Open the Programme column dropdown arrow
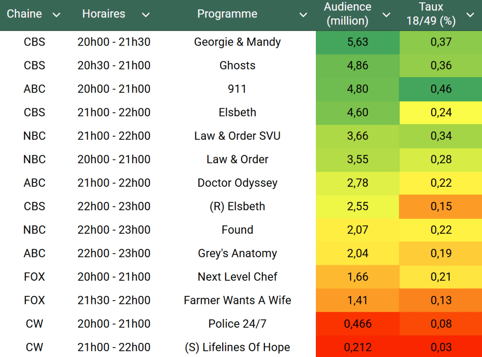Viewport: 482px width, 357px height. [x=304, y=15]
